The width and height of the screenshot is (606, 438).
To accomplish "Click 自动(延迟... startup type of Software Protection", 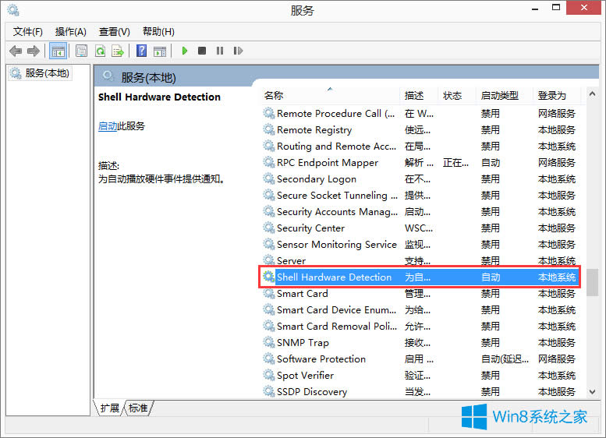I will [x=505, y=359].
